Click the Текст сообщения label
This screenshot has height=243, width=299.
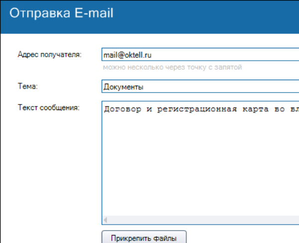coord(48,108)
